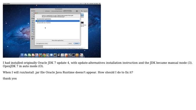Click the view options icon in file manager toolbar

coord(77,11)
